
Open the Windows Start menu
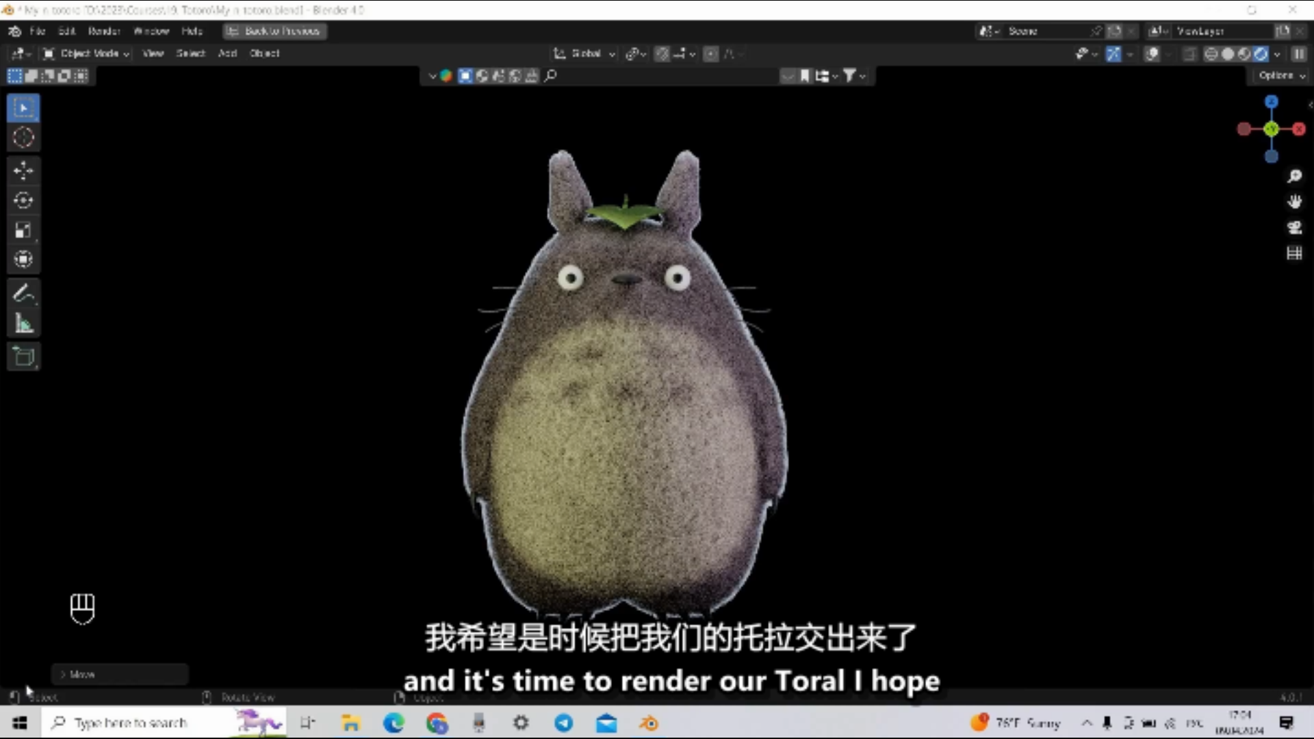pos(20,723)
